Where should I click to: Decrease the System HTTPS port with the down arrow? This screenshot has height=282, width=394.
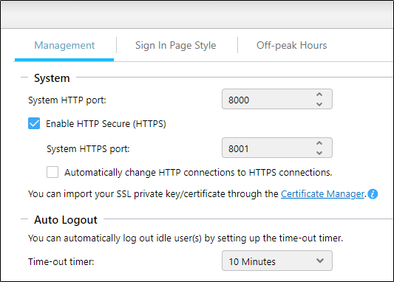[x=319, y=153]
